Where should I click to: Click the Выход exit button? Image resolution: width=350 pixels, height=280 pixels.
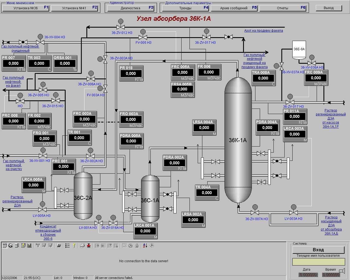point(329,8)
